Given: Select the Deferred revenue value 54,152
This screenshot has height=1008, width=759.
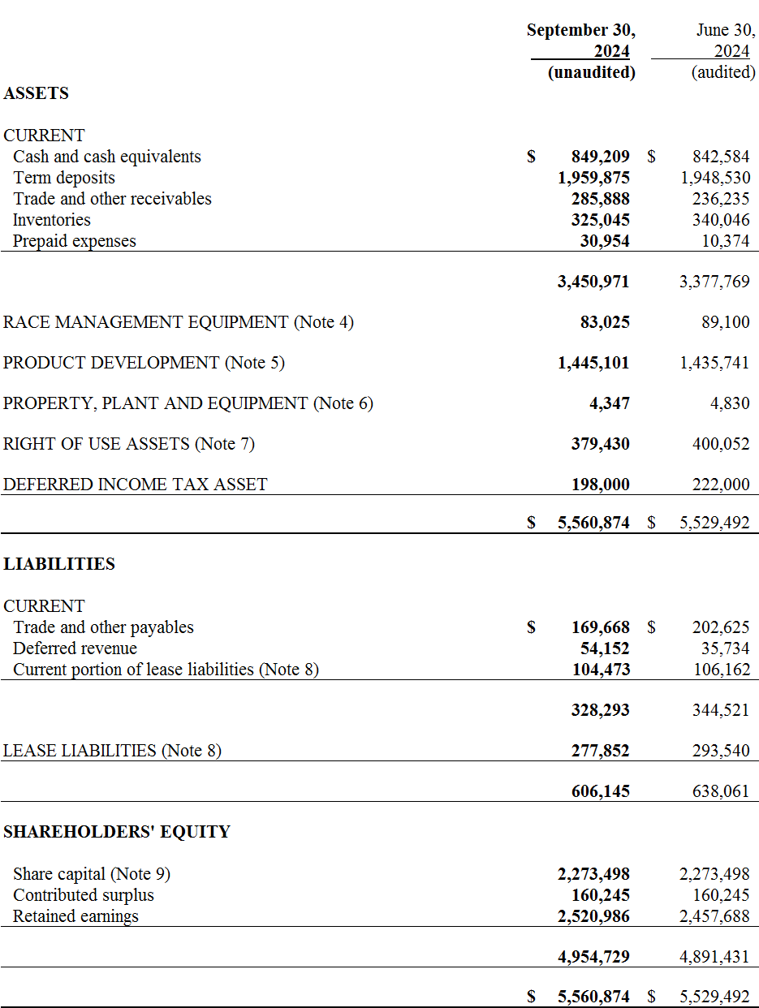Looking at the screenshot, I should click(x=605, y=648).
